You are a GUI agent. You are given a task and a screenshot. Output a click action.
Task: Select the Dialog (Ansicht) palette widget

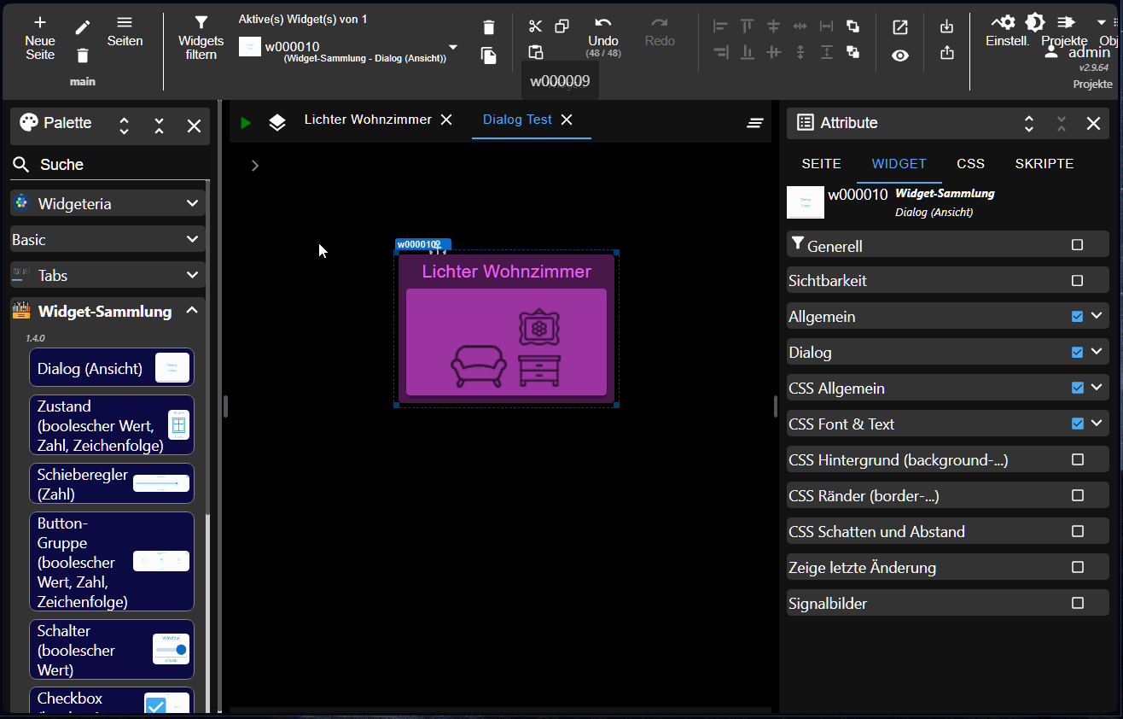(x=112, y=367)
